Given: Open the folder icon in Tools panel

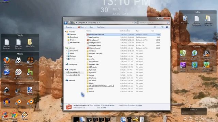Looking at the screenshot, I should [30, 43].
